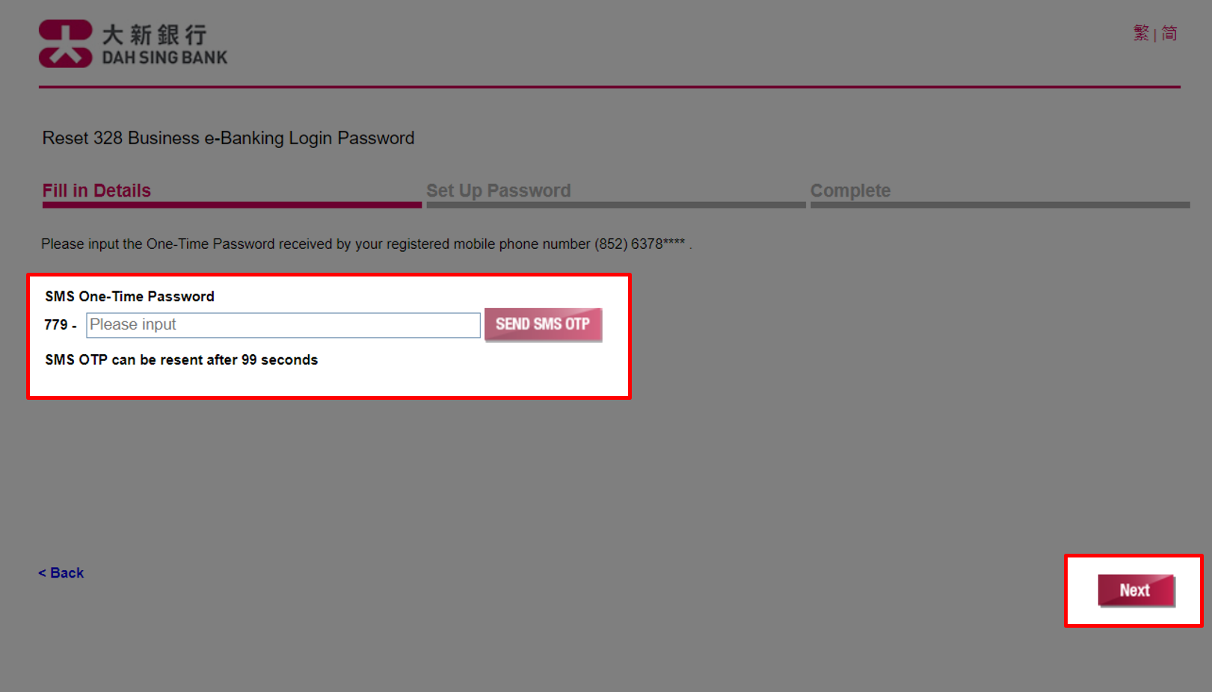Proceed by clicking the Next button
This screenshot has height=692, width=1212.
[x=1135, y=590]
